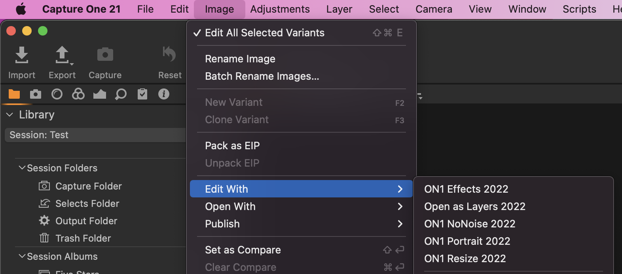
Task: Click the Export toolbar icon
Action: pyautogui.click(x=62, y=55)
